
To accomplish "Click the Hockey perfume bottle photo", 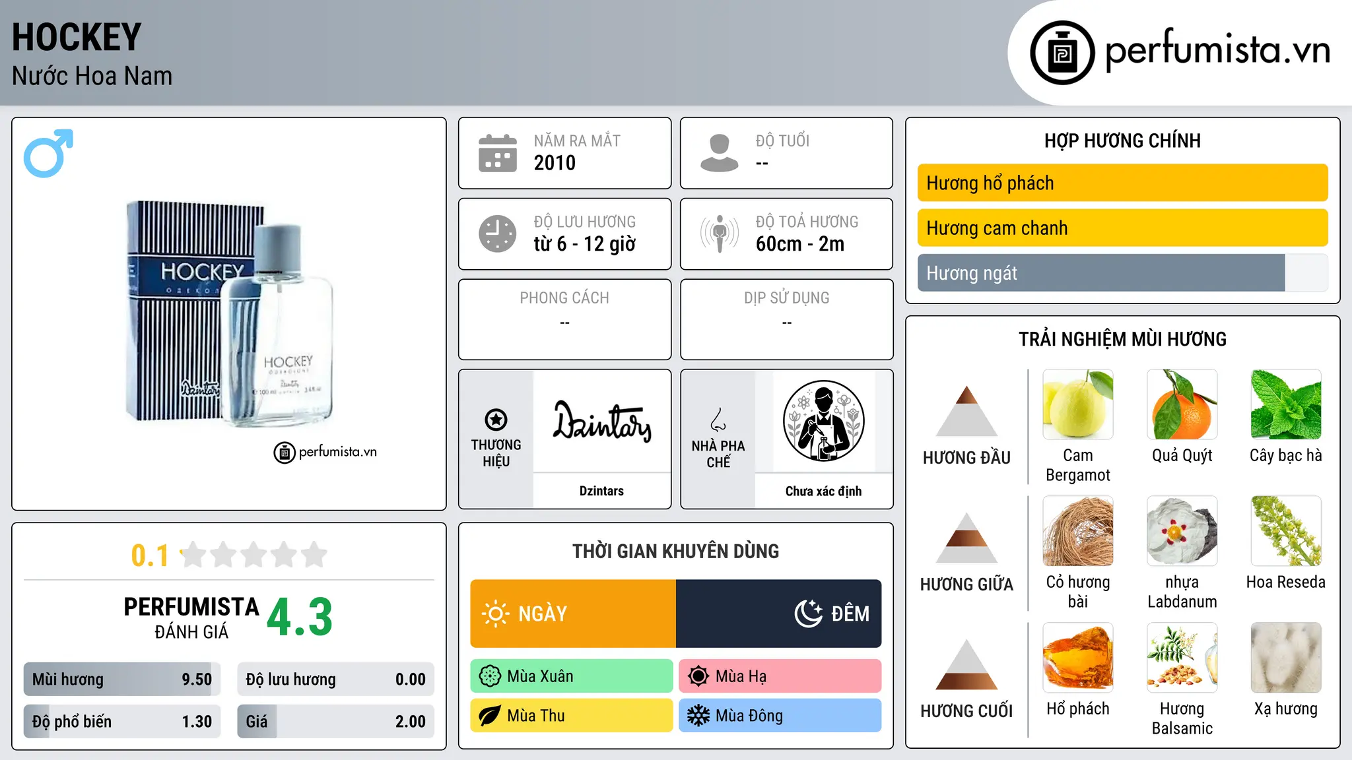I will pos(229,313).
